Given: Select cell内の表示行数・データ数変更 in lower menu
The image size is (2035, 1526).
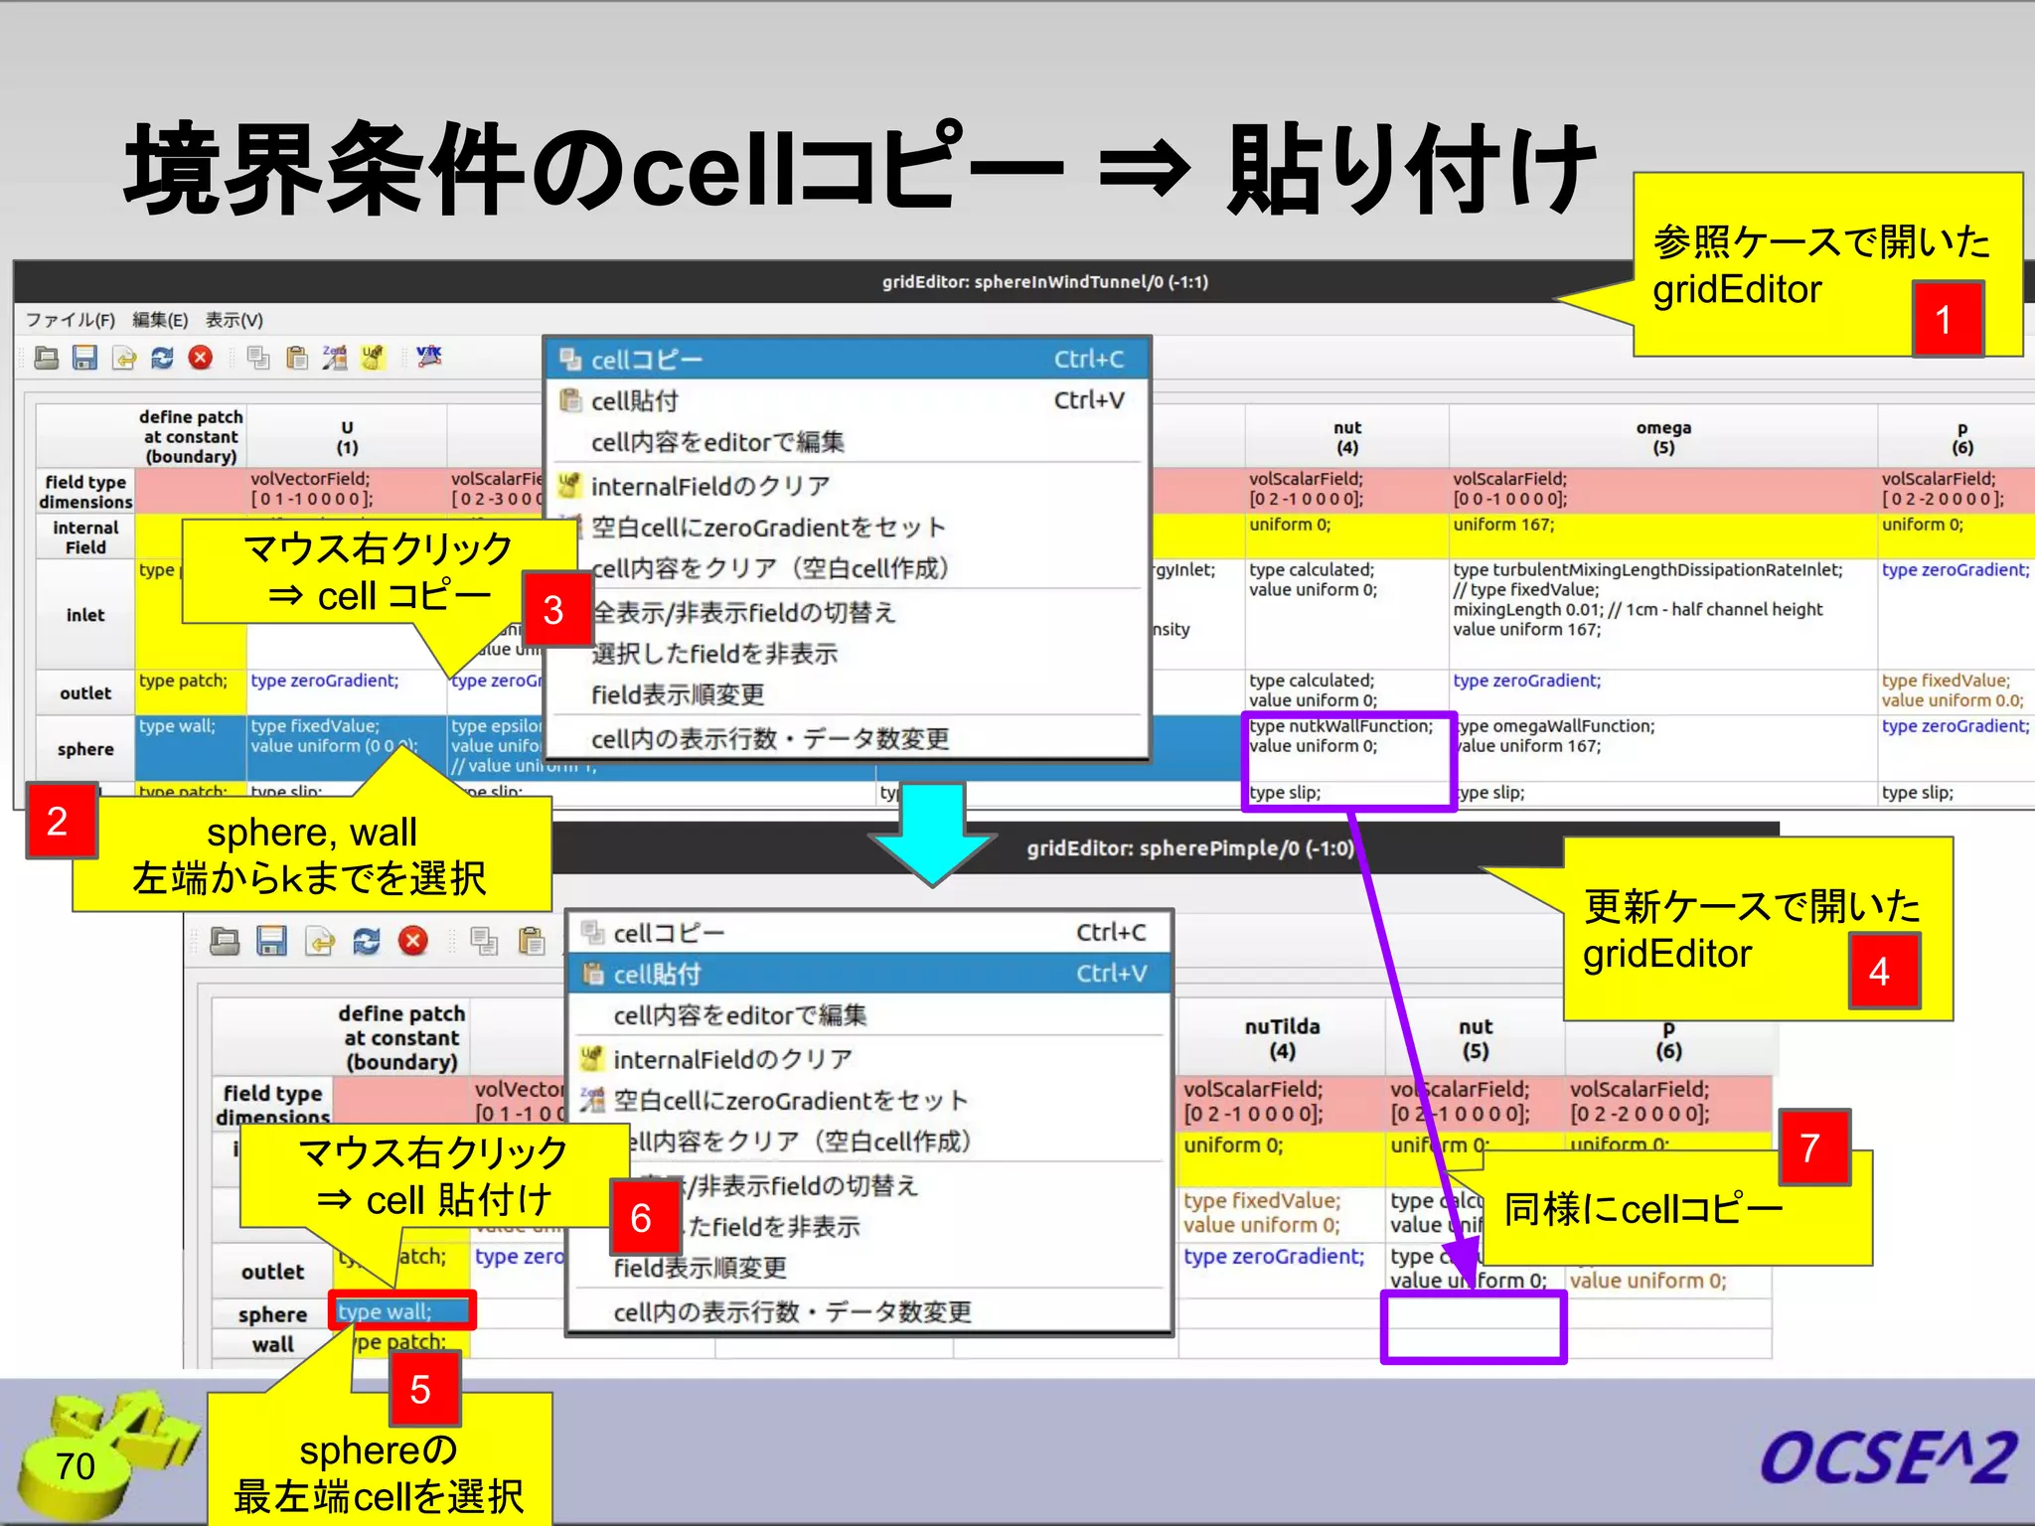Looking at the screenshot, I should (x=869, y=1311).
